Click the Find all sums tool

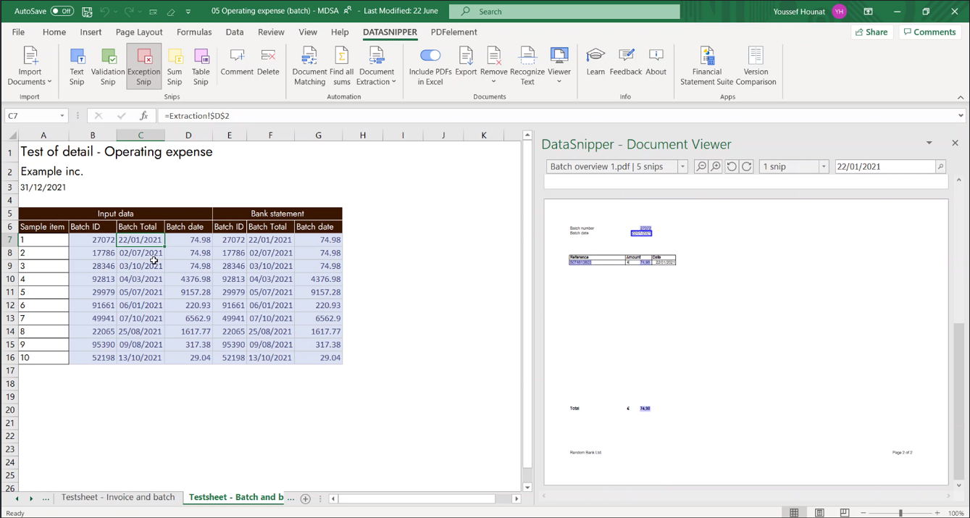click(x=343, y=64)
